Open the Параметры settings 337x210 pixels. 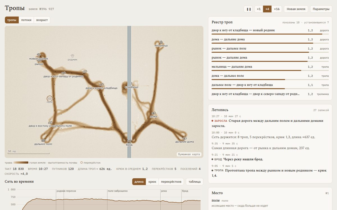click(321, 9)
